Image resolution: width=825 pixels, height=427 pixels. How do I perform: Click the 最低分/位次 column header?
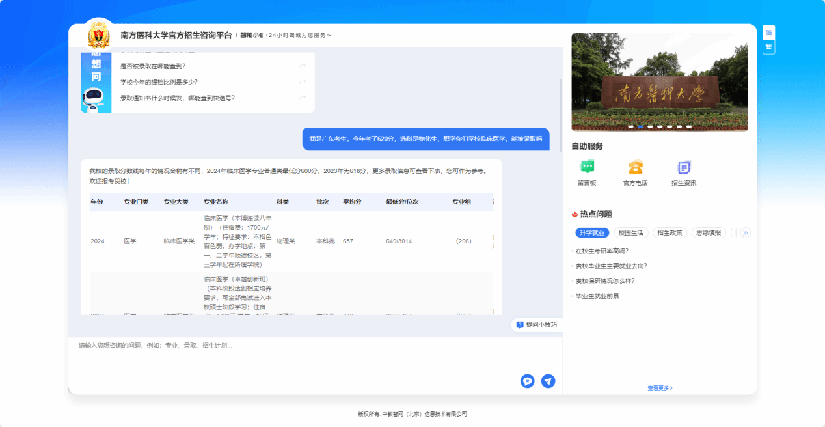402,202
